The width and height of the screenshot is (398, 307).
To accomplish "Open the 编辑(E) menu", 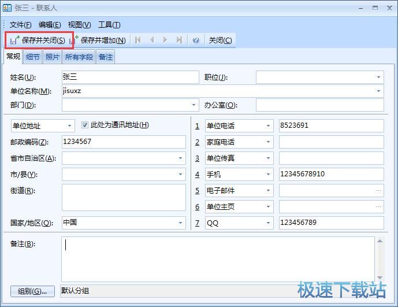I will pos(50,25).
